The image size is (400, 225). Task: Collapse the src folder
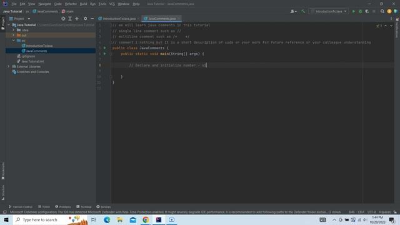[13, 41]
